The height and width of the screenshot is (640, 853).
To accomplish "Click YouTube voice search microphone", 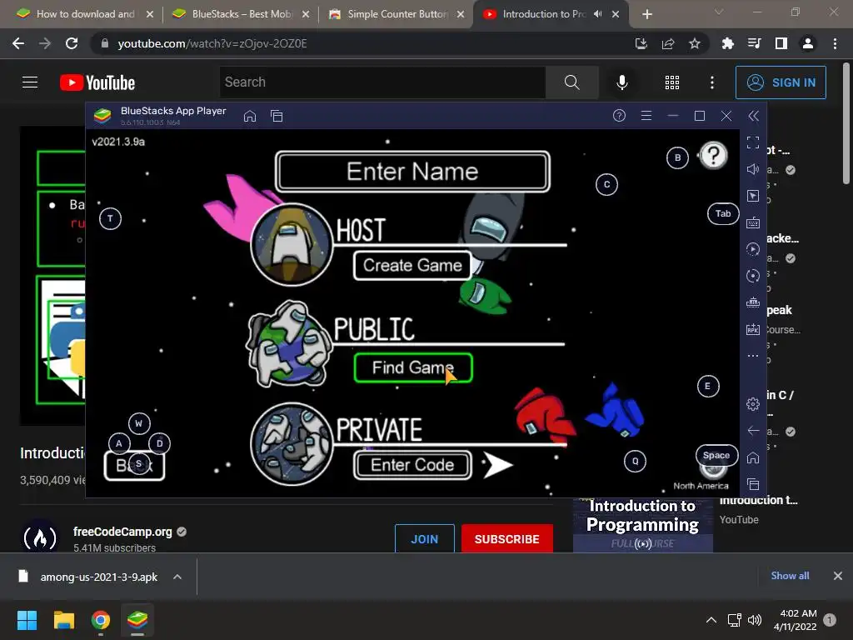I will tap(621, 82).
